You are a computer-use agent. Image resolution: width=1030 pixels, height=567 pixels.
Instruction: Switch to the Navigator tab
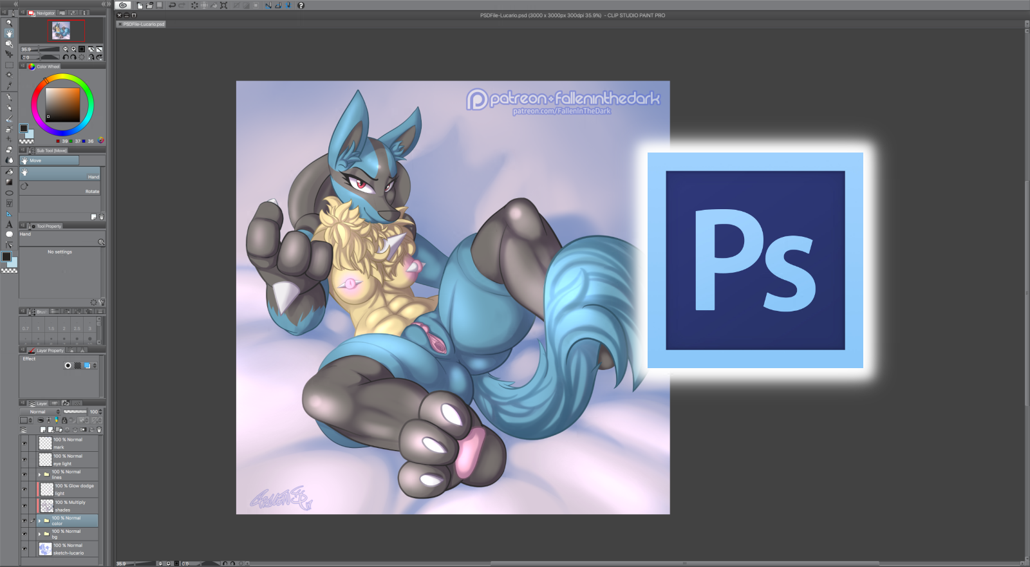42,13
